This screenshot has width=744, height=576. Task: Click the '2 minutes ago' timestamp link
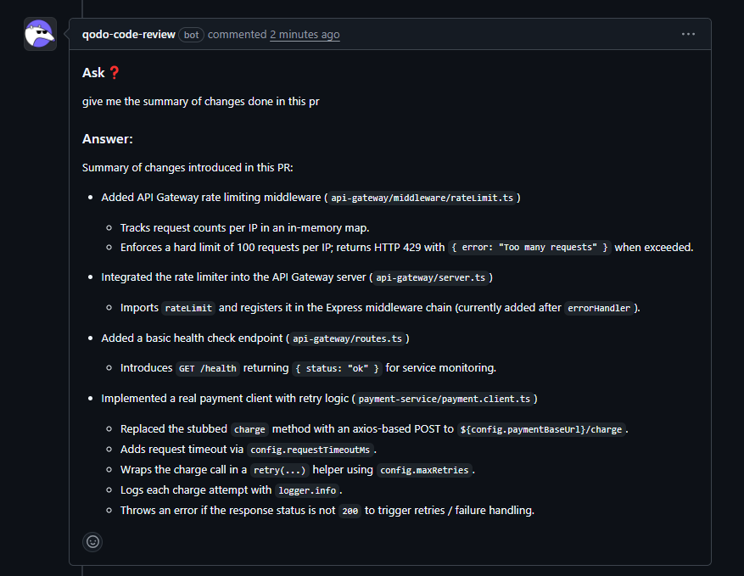pos(305,35)
